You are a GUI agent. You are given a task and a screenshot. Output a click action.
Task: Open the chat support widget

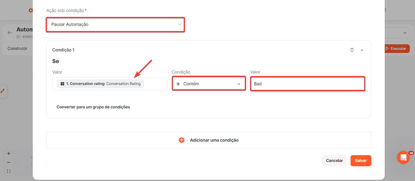[403, 158]
